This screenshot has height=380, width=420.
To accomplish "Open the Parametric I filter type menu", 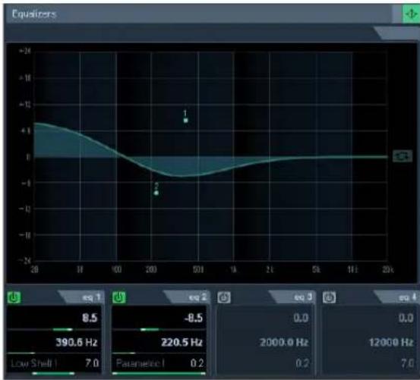I will pos(140,363).
